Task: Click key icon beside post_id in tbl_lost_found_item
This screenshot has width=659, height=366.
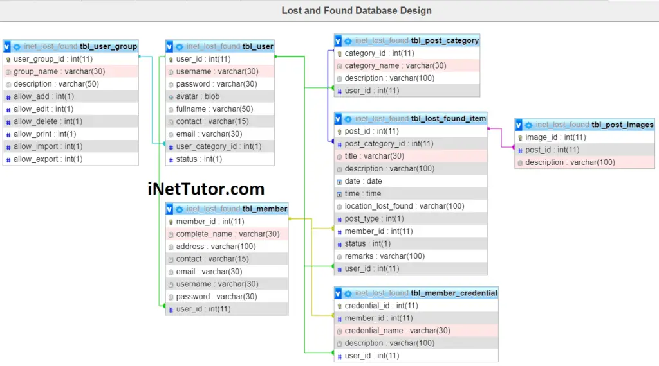Action: point(339,132)
